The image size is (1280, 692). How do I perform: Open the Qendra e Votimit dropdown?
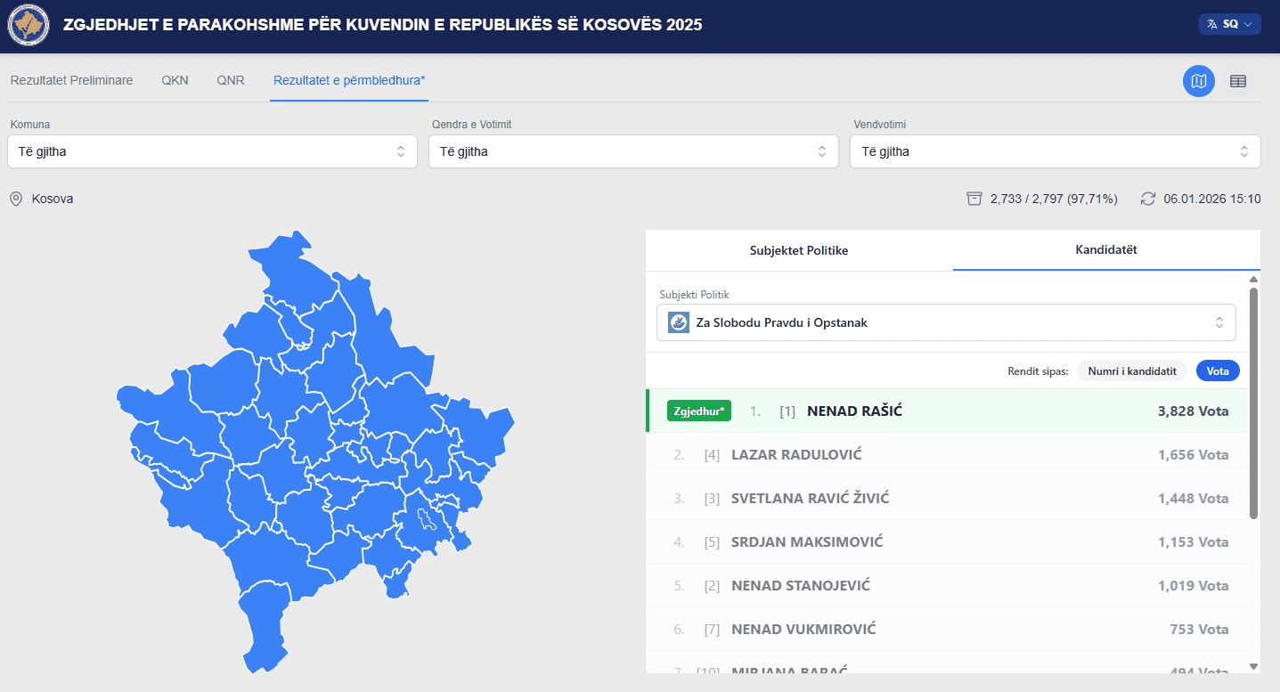tap(633, 151)
